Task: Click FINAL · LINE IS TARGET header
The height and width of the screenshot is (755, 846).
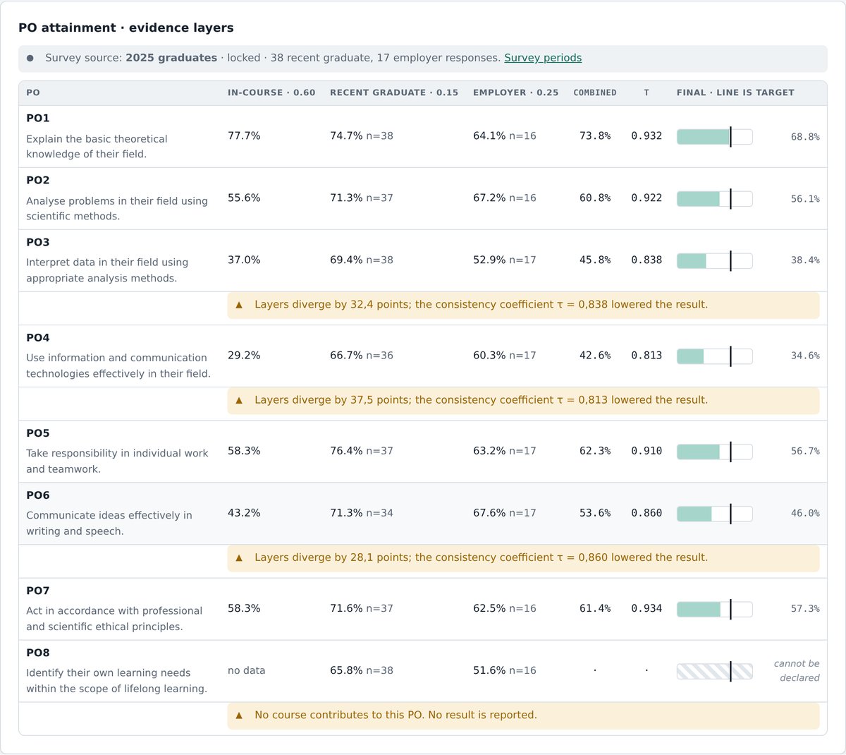Action: (x=735, y=92)
